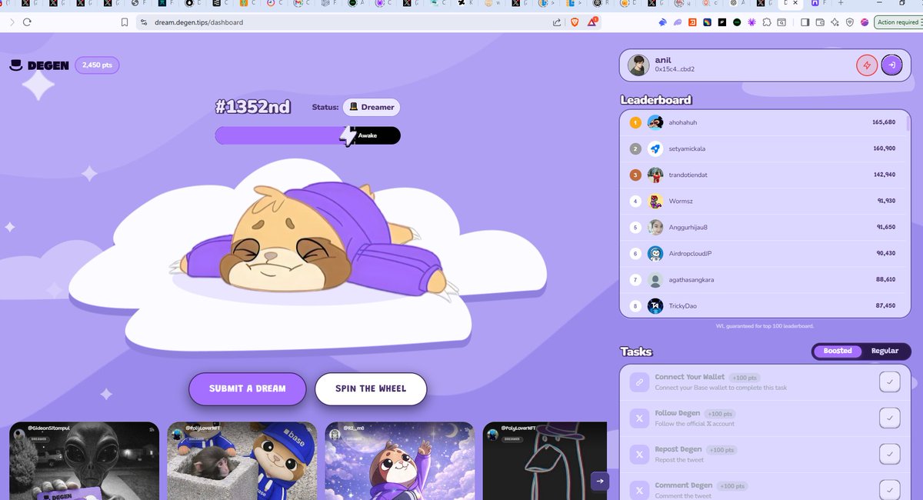This screenshot has height=500, width=923.
Task: Switch to the Gmail browser tab
Action: tap(303, 4)
